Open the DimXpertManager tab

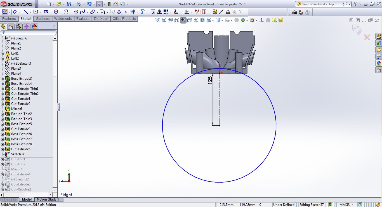pos(27,27)
